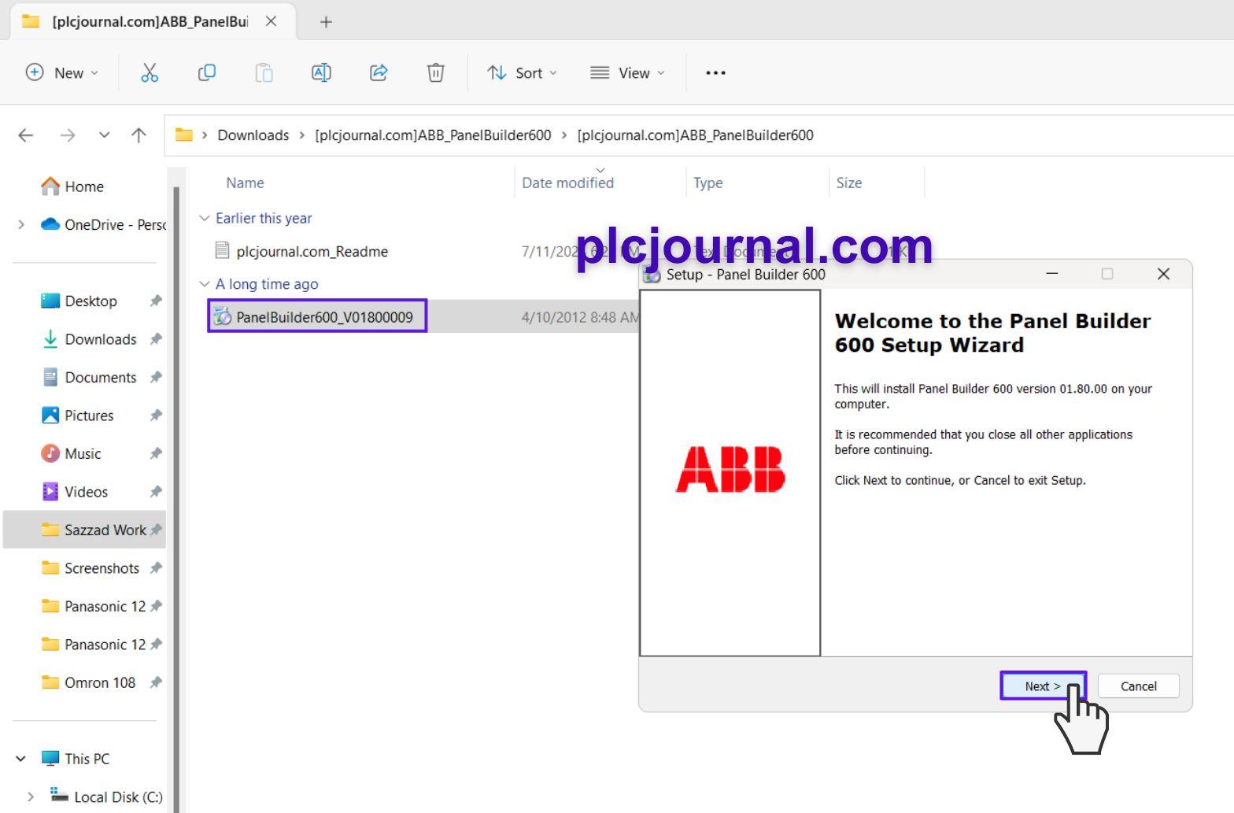Click the pin icon beside Omron 108
The height and width of the screenshot is (813, 1234).
click(156, 682)
